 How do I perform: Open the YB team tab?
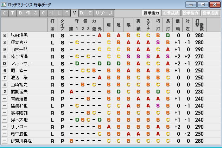pos(28,13)
